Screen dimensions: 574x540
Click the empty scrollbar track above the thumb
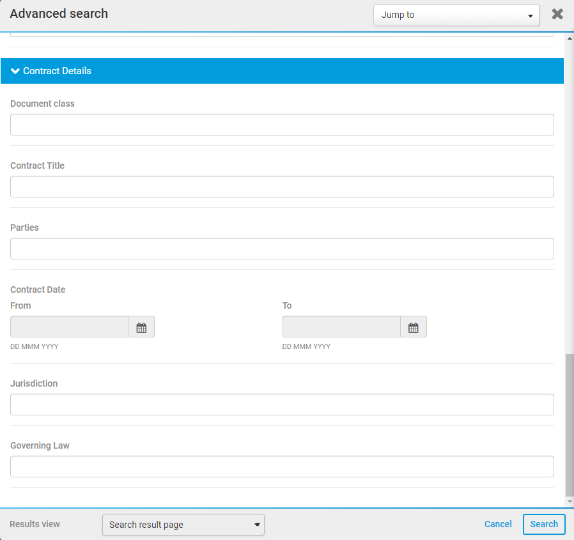[x=569, y=192]
